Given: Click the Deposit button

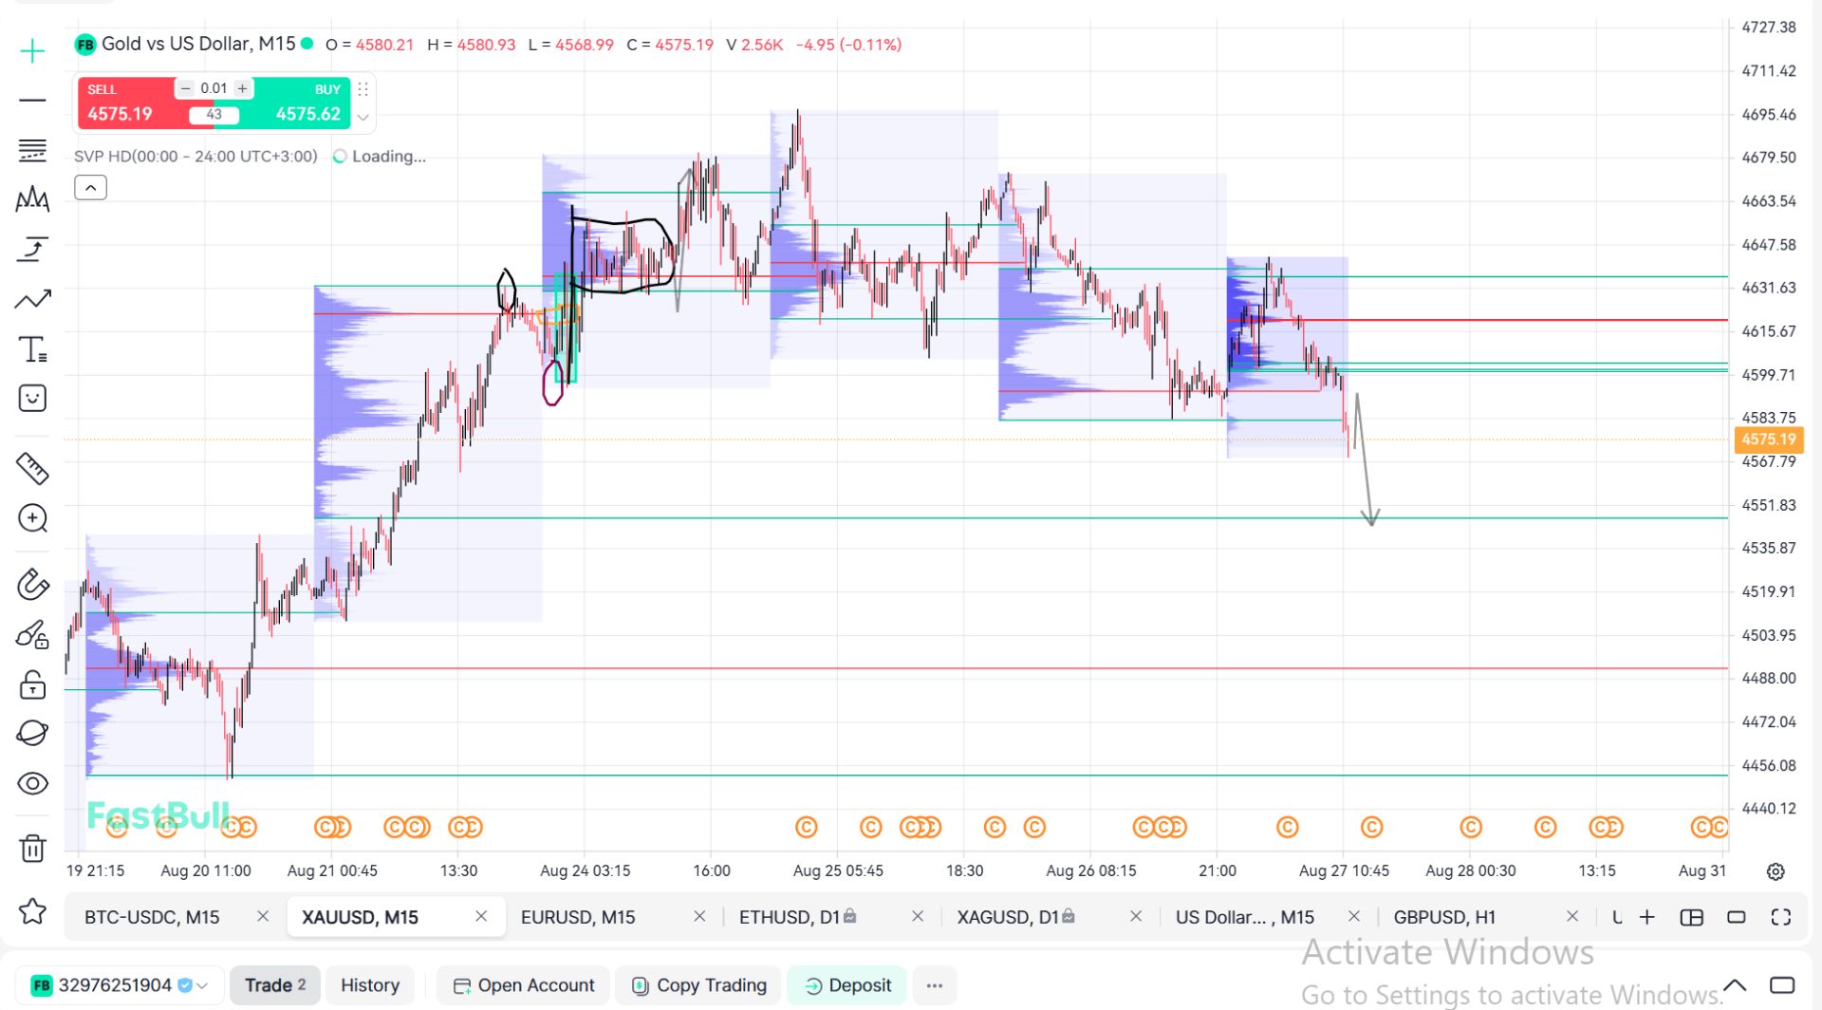Looking at the screenshot, I should [x=847, y=985].
